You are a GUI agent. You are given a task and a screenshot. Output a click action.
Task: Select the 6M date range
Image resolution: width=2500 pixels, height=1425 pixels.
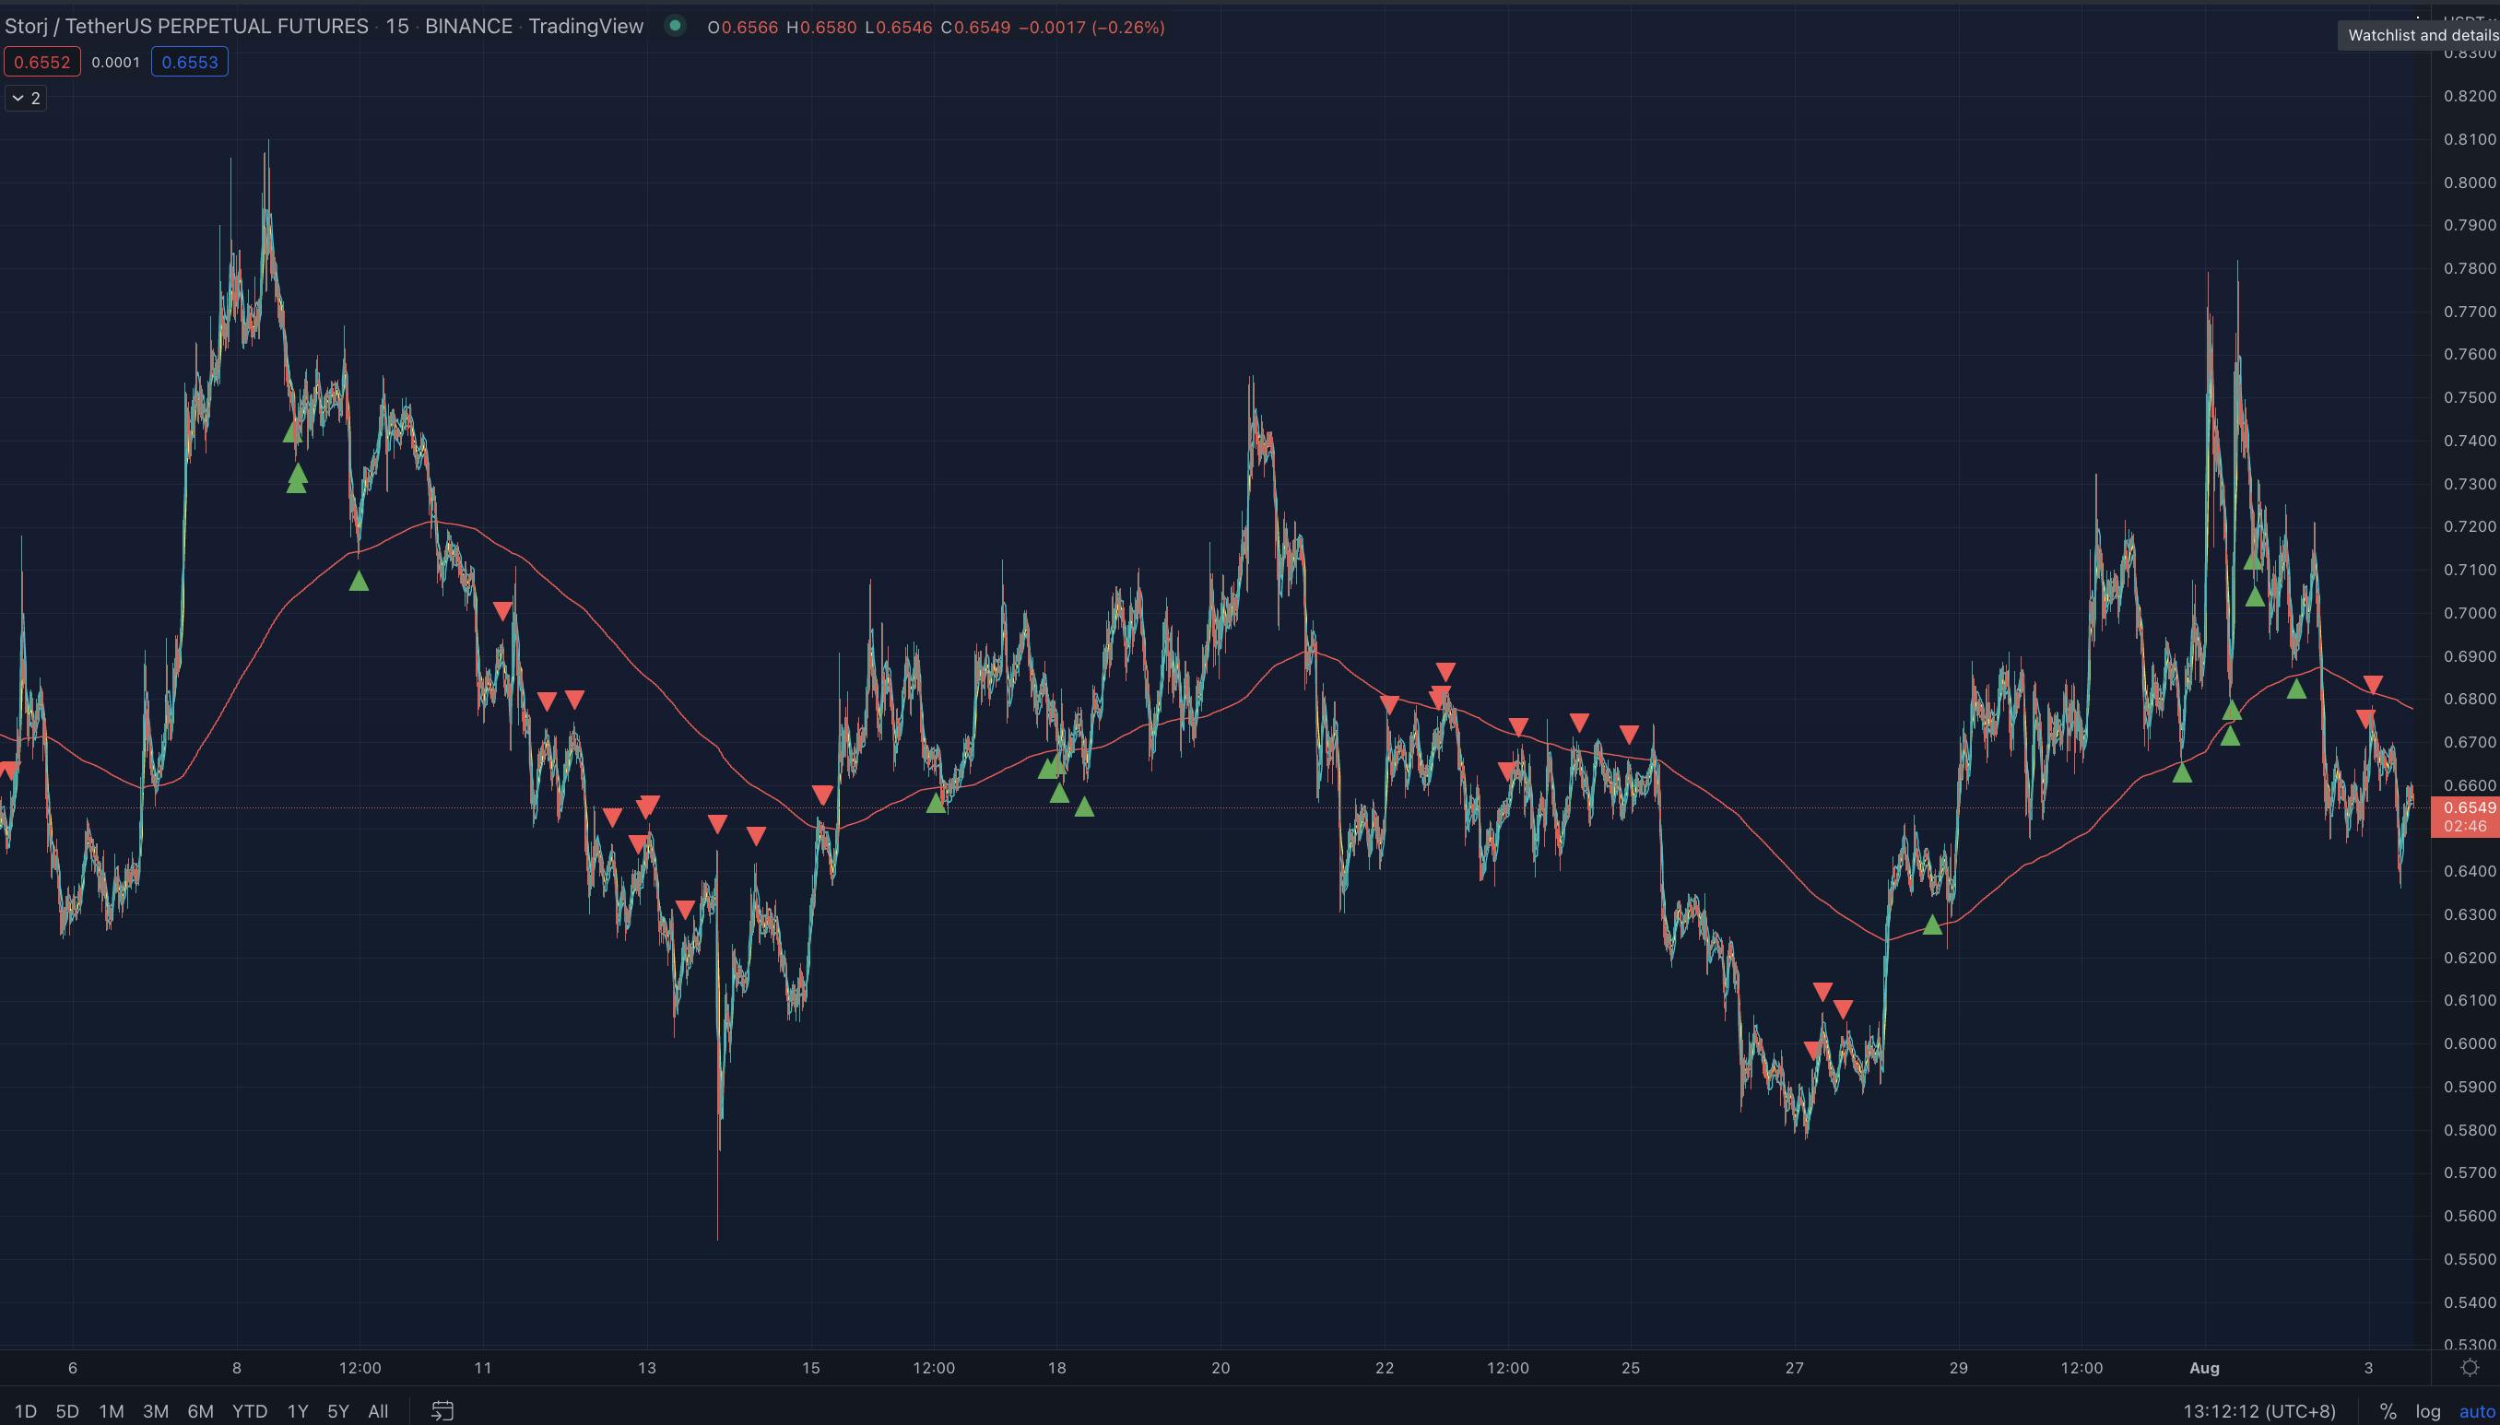point(201,1410)
